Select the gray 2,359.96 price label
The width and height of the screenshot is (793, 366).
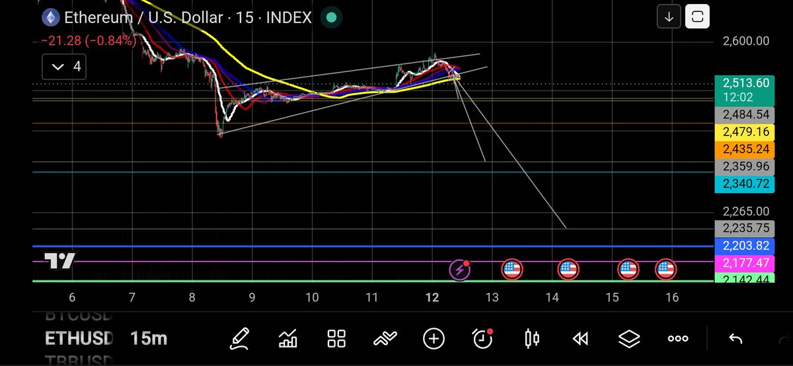click(x=745, y=166)
